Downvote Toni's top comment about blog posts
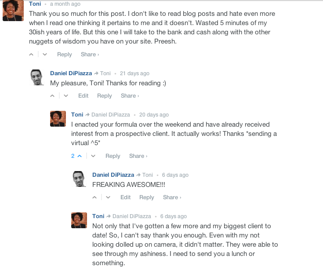Image resolution: width=323 pixels, height=270 pixels. click(x=44, y=55)
